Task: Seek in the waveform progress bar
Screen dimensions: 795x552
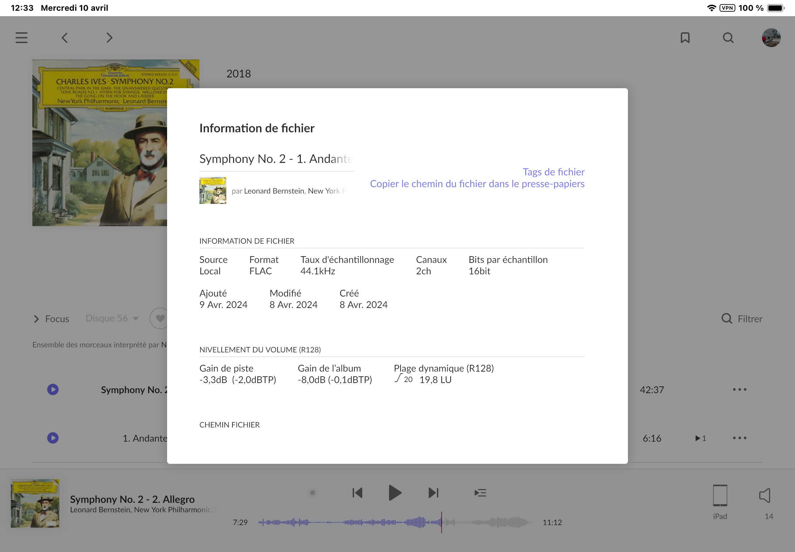Action: click(394, 522)
